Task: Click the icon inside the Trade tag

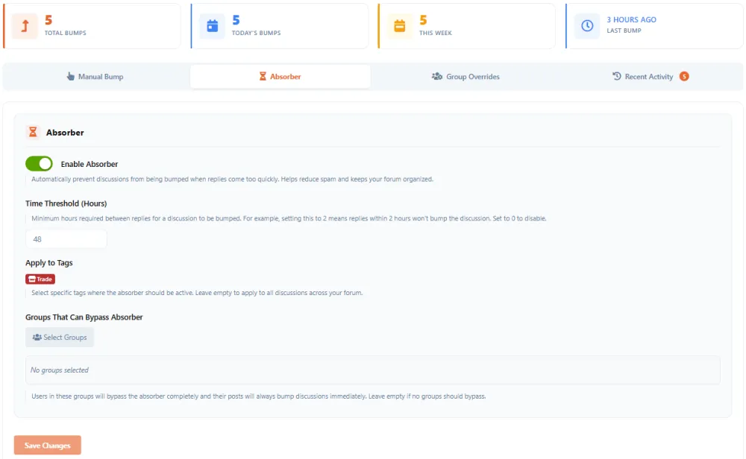Action: tap(32, 279)
